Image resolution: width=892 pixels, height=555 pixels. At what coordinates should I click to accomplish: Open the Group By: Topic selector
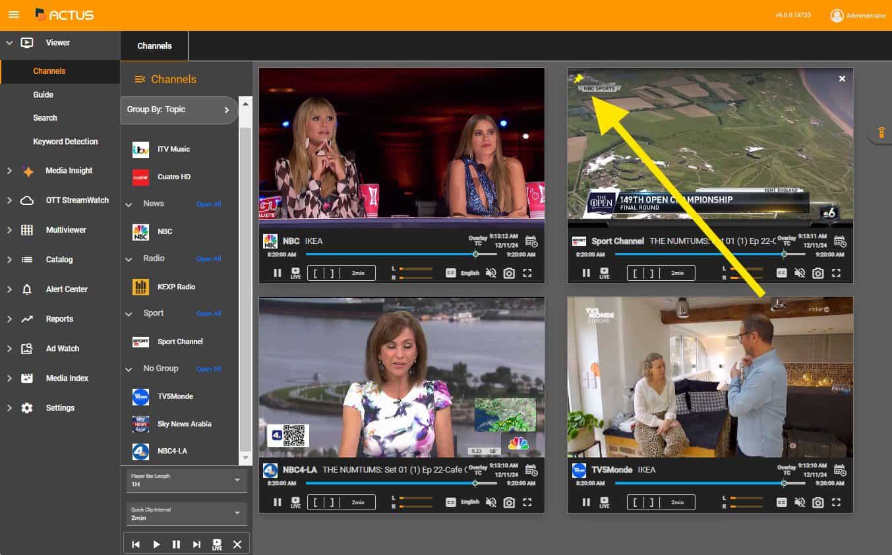coord(179,110)
